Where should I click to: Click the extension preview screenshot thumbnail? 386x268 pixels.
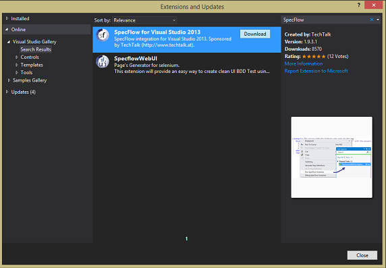coord(331,157)
